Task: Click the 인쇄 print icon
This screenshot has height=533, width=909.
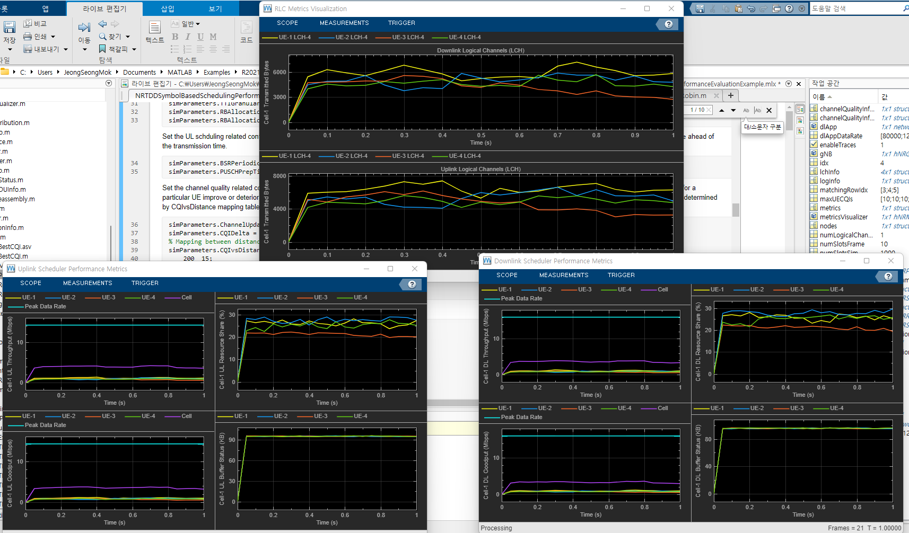Action: 28,37
